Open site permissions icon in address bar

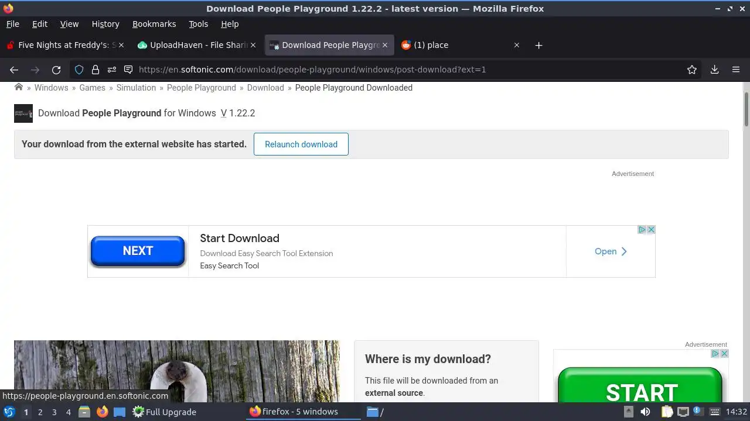[x=112, y=70]
